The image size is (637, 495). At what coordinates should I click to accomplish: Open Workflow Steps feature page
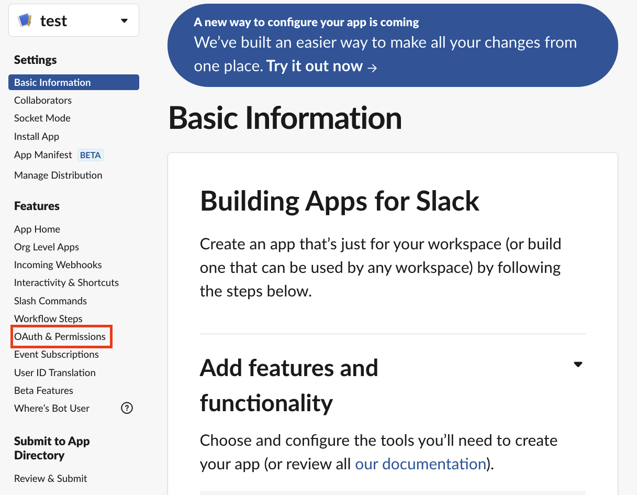click(x=48, y=318)
